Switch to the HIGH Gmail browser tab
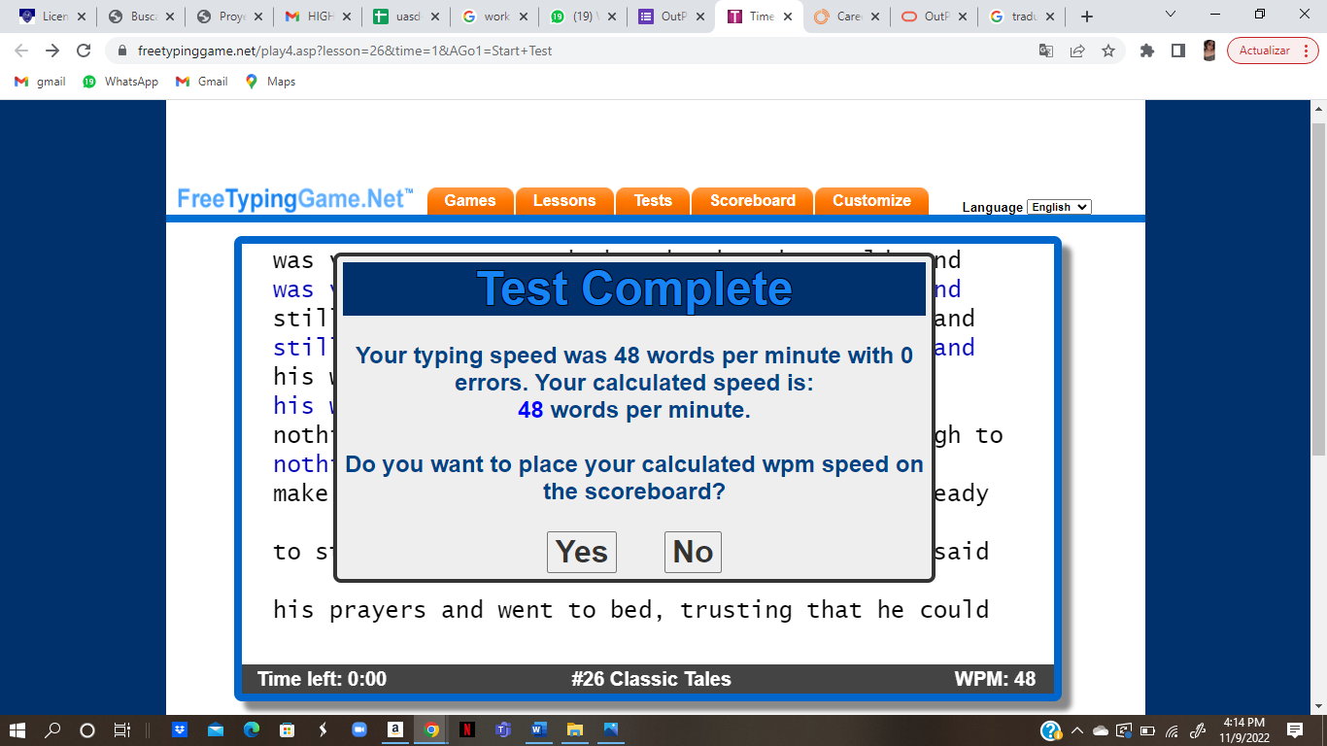 (316, 17)
